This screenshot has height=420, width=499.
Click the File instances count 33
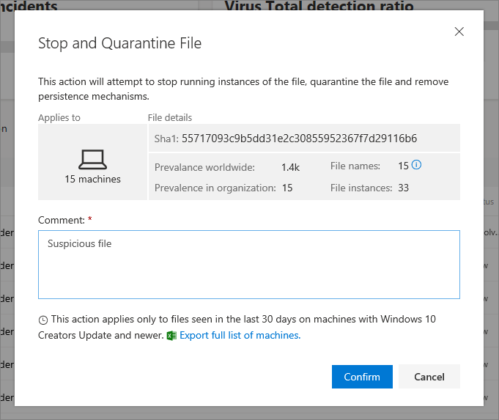tap(403, 188)
